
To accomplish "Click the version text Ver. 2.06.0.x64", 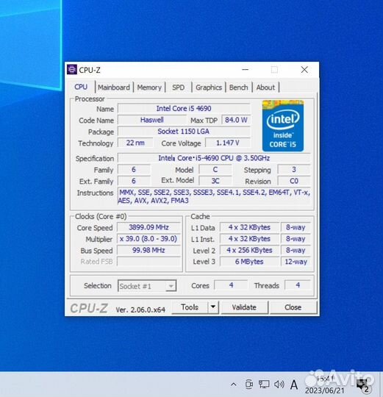I will tap(140, 310).
